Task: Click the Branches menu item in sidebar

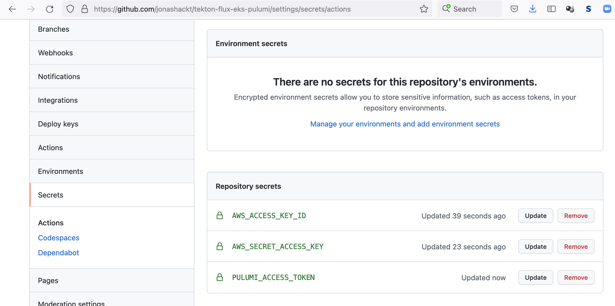Action: point(53,29)
